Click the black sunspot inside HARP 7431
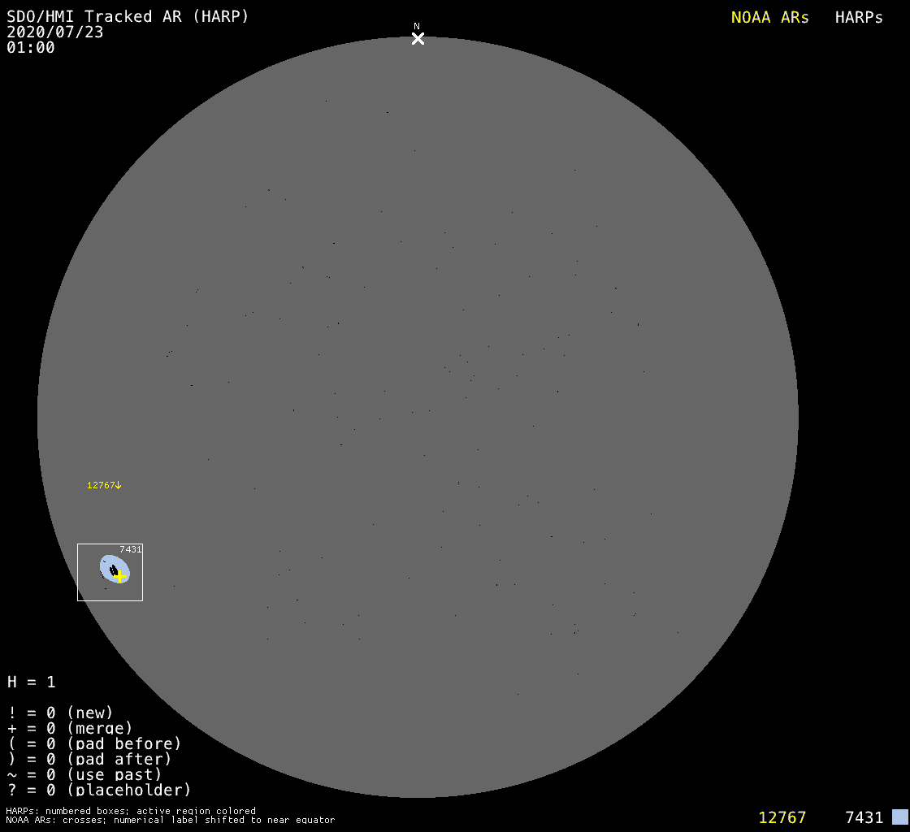 (x=115, y=570)
